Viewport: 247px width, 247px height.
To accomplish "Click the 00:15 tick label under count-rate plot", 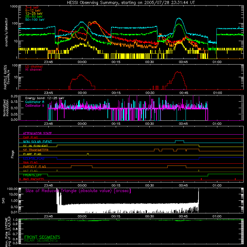I will coord(116,62).
